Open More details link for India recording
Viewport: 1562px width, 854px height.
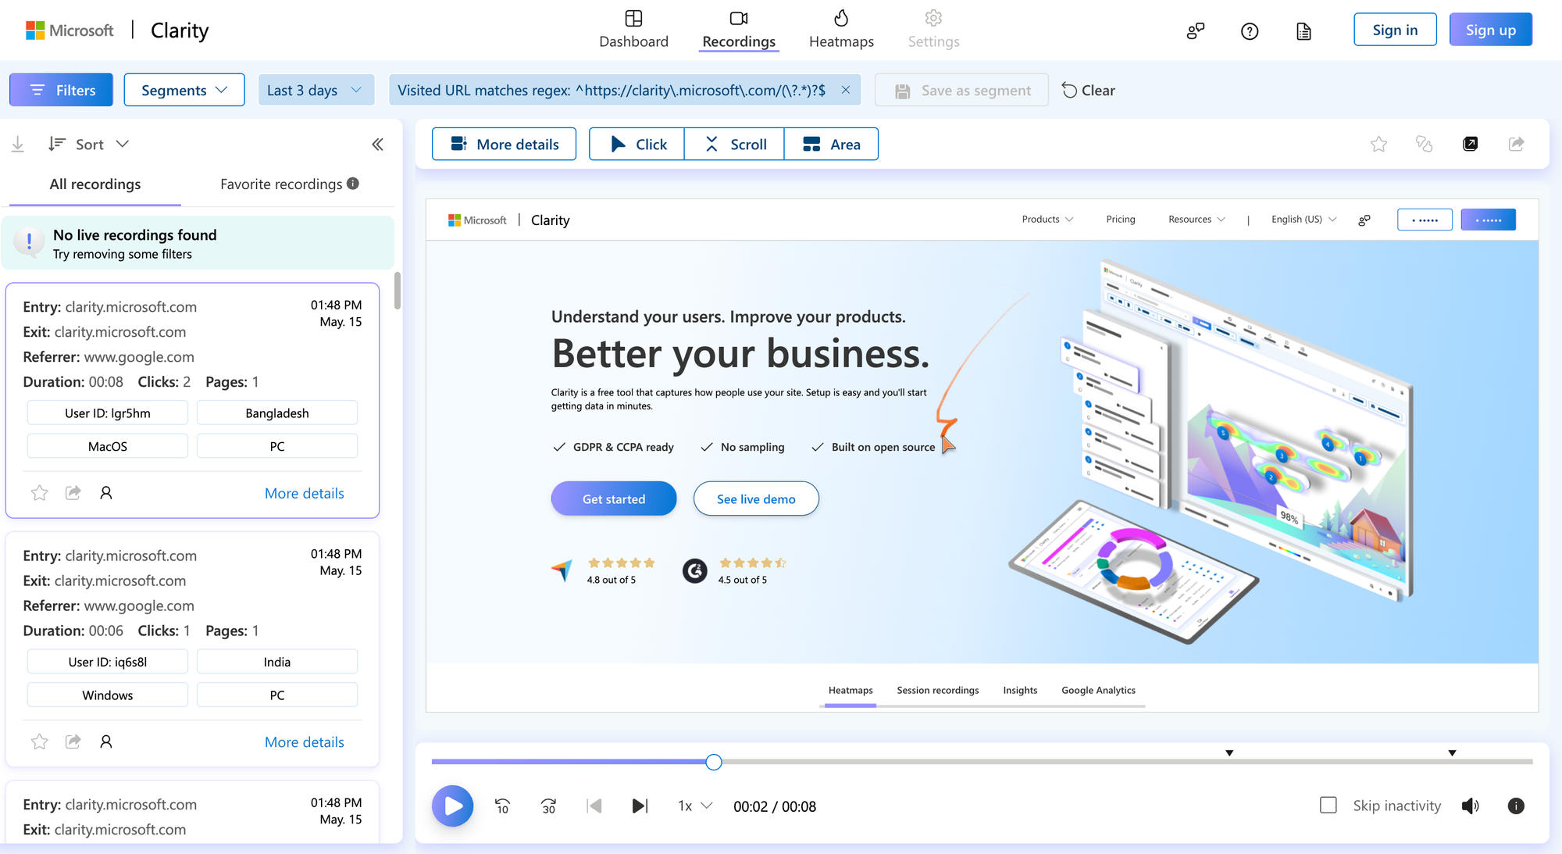point(304,742)
